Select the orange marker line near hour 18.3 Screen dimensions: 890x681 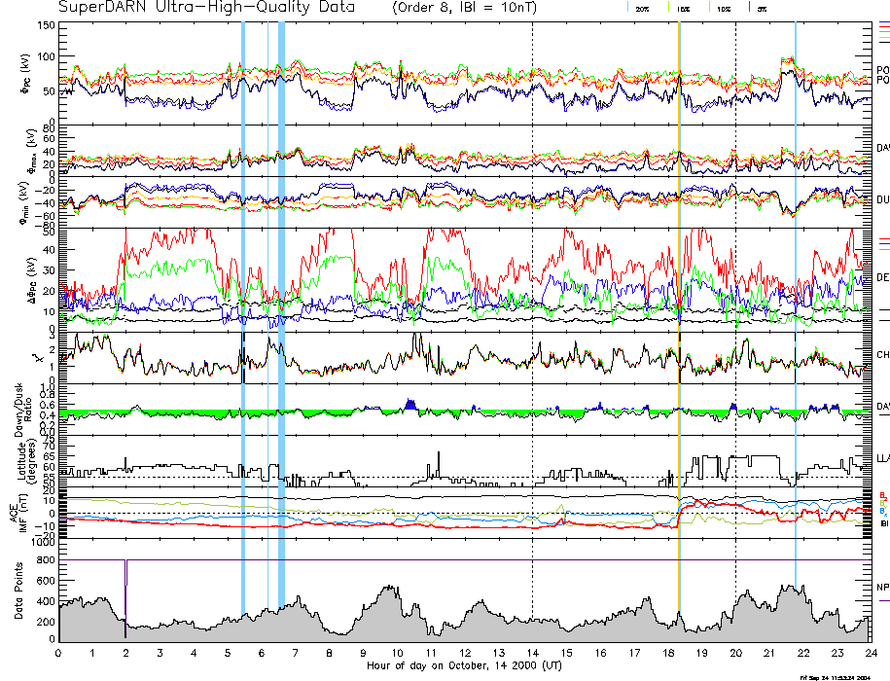(x=679, y=318)
